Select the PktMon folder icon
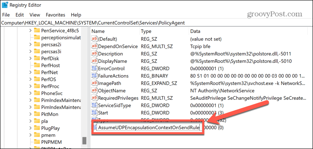Viewport: 313px width, 149px height. pyautogui.click(x=37, y=114)
